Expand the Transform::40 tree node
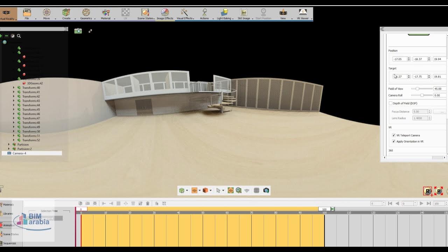The width and height of the screenshot is (448, 252). [x=14, y=87]
